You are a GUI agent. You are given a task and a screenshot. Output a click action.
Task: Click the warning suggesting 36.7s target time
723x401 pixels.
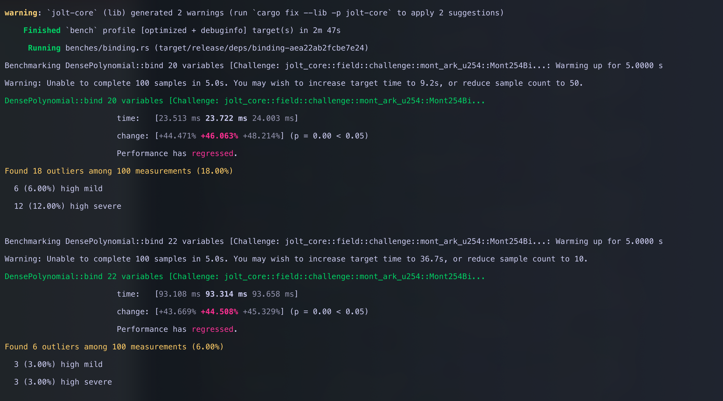point(296,259)
